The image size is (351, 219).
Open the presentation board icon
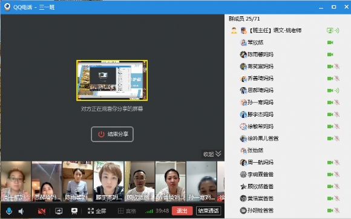(x=74, y=211)
